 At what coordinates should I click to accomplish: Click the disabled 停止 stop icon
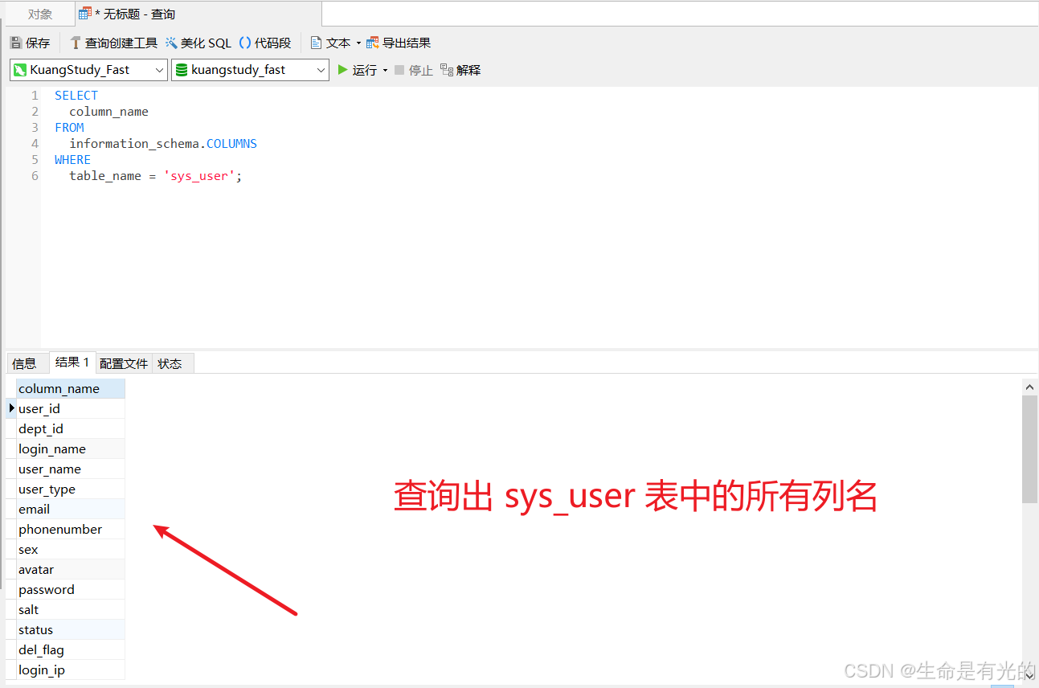coord(412,70)
